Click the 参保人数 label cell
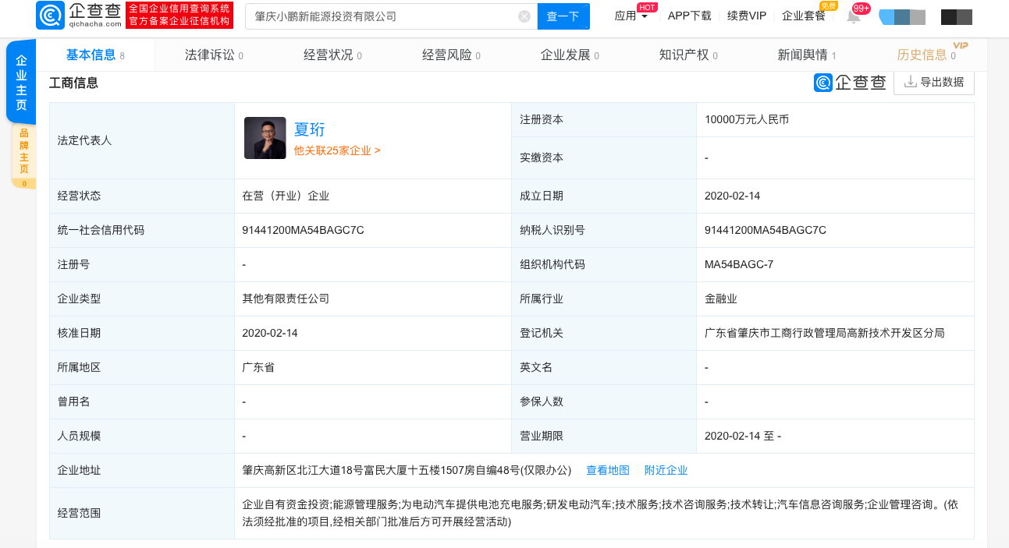This screenshot has height=548, width=1009. [604, 401]
